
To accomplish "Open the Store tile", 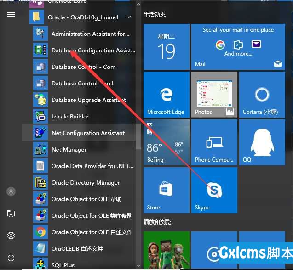I will click(x=167, y=190).
